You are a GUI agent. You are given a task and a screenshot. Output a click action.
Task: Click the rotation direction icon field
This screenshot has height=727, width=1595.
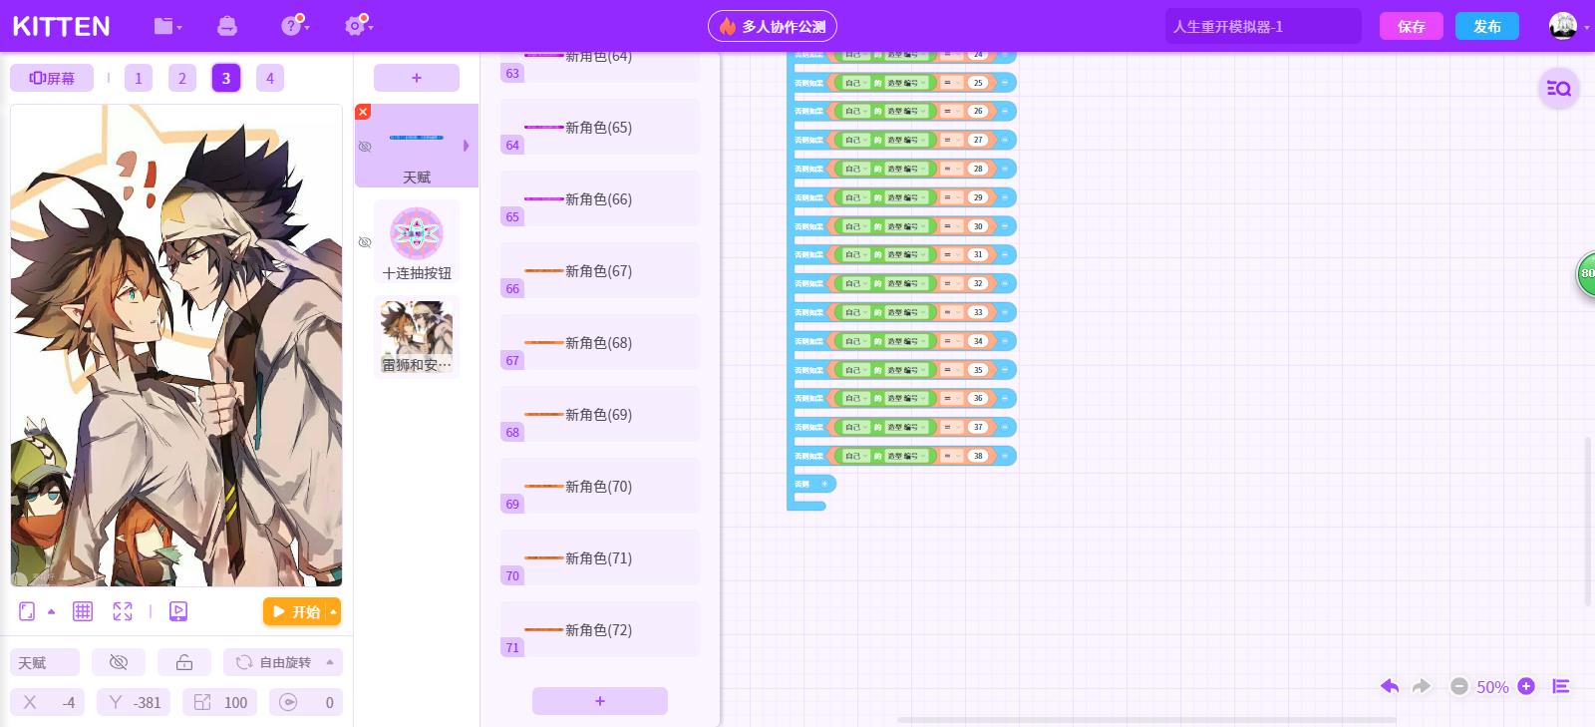click(306, 702)
